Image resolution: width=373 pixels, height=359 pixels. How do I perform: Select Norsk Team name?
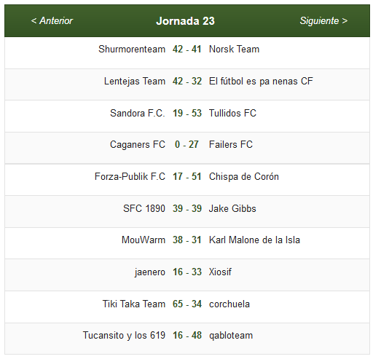234,50
